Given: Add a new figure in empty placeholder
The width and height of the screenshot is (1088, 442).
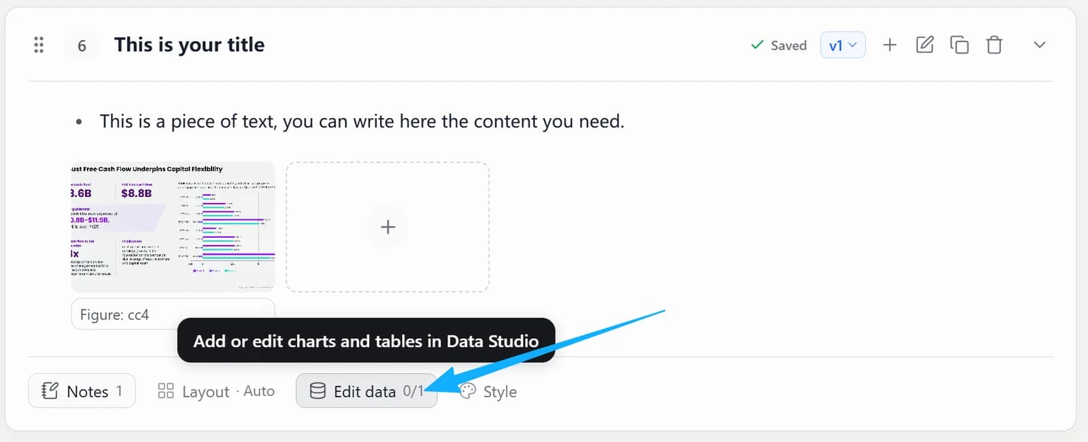Looking at the screenshot, I should pos(388,227).
